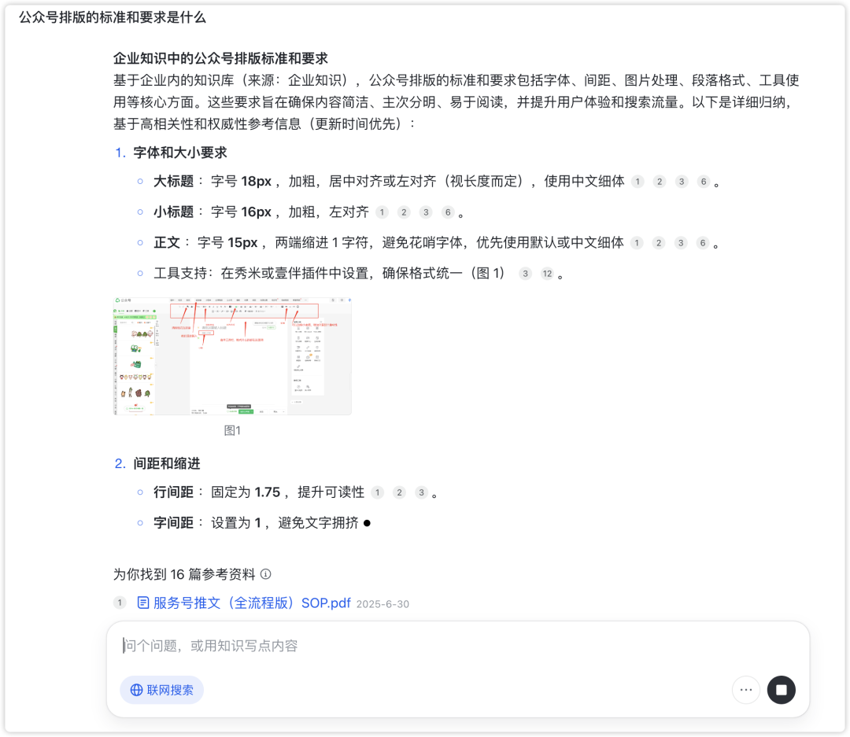
Task: Click the document icon beside SOP.pdf
Action: coord(142,604)
